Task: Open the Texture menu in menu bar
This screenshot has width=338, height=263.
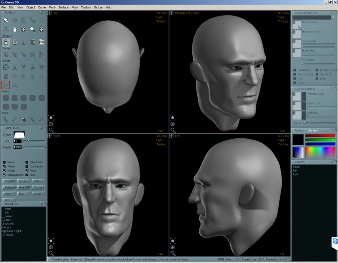Action: click(x=86, y=7)
